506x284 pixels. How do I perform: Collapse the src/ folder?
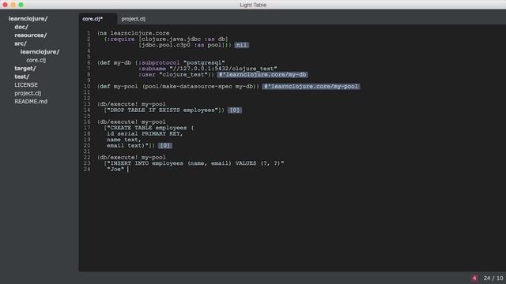click(21, 43)
